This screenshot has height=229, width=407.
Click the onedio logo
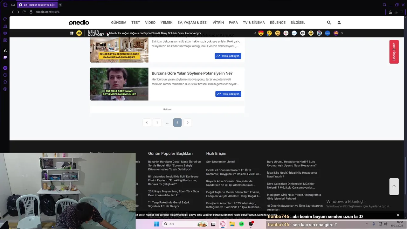pos(79,23)
